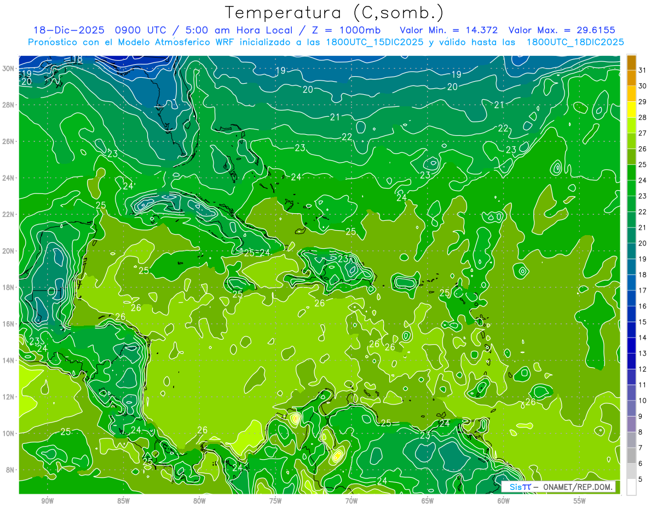Click the 10N latitude axis label
Viewport: 657px width, 508px height.
pyautogui.click(x=8, y=433)
